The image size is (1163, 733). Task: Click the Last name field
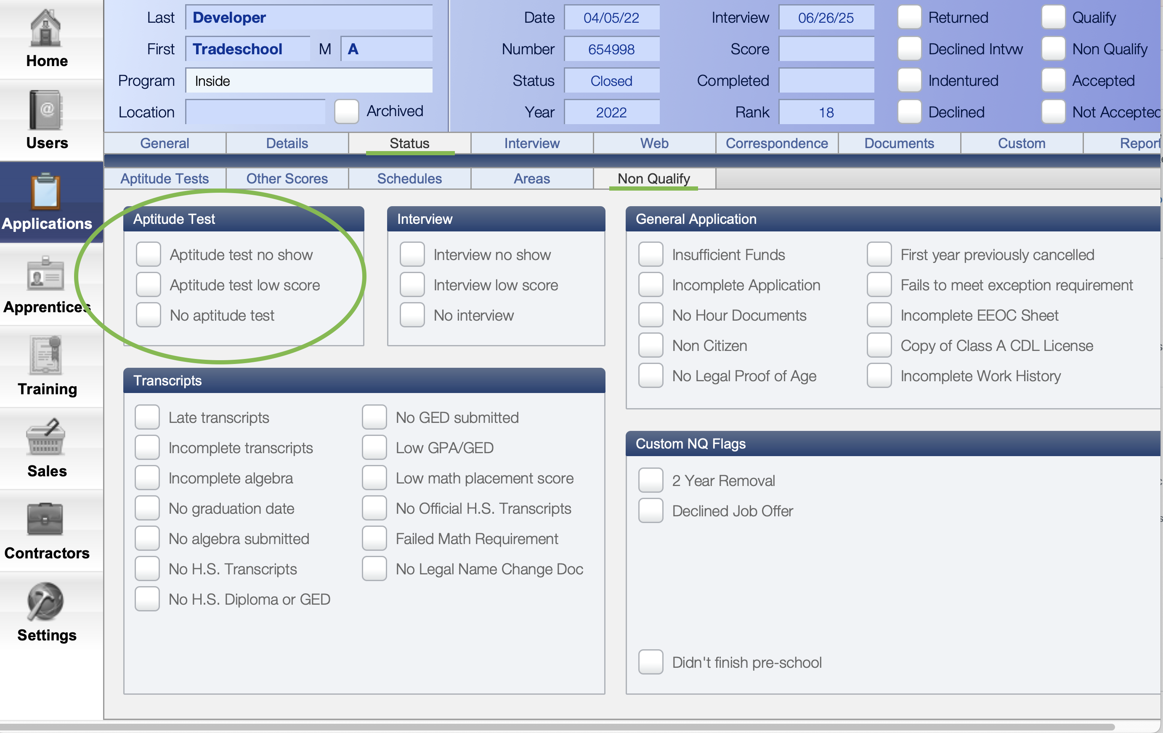[309, 17]
